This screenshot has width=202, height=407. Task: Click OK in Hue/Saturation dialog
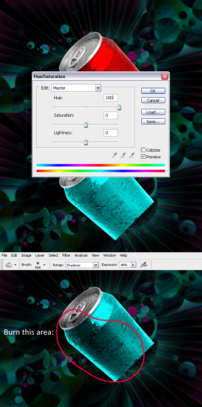pos(153,91)
